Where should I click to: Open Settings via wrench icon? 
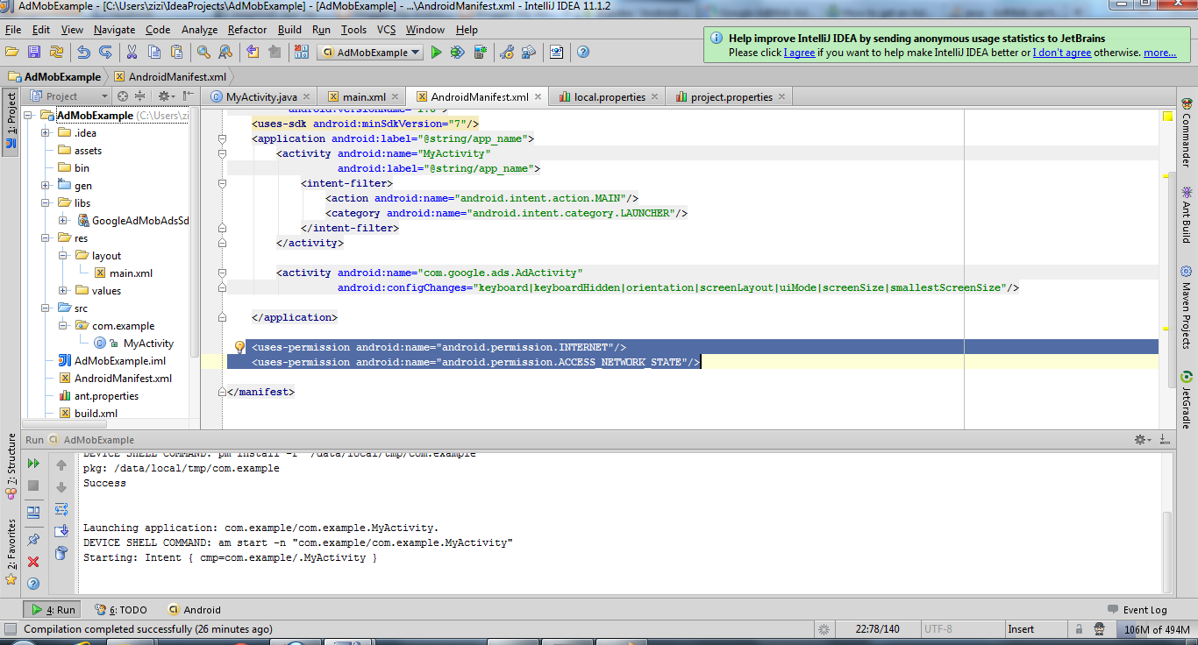coord(507,53)
